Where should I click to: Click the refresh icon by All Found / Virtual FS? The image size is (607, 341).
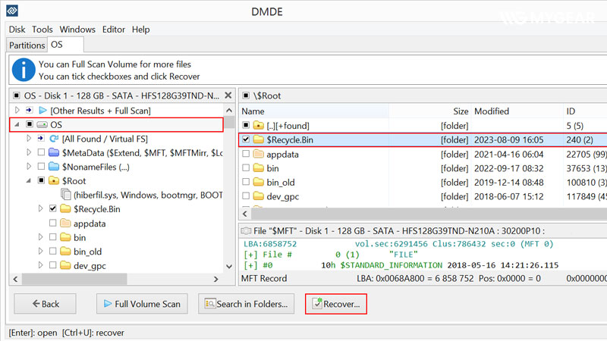tap(54, 139)
